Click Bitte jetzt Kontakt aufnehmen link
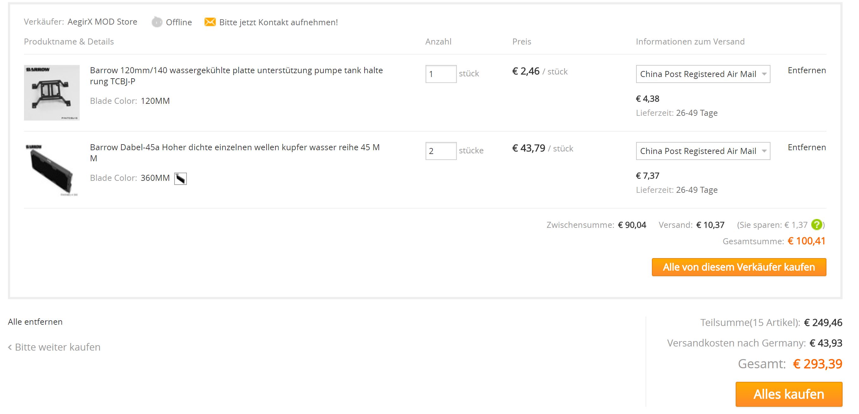Image resolution: width=859 pixels, height=414 pixels. click(x=279, y=22)
